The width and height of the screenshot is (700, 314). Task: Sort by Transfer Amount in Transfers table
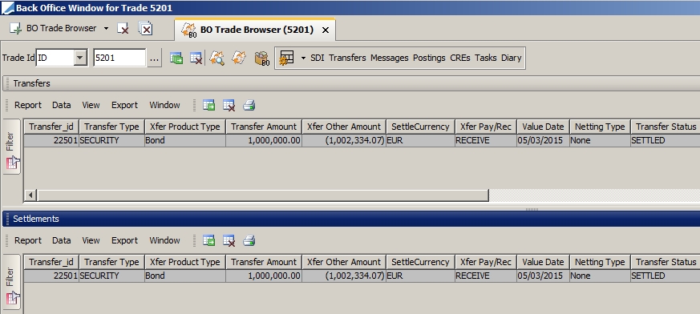(263, 127)
